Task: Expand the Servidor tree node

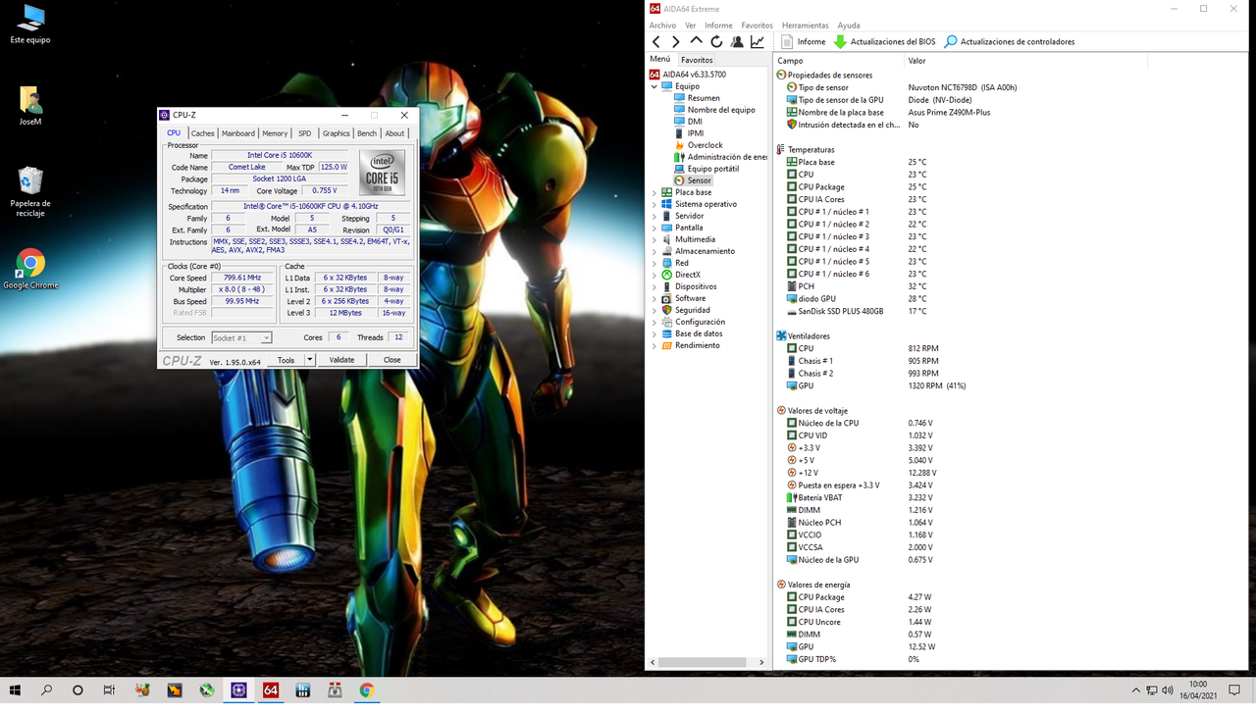Action: click(x=654, y=216)
